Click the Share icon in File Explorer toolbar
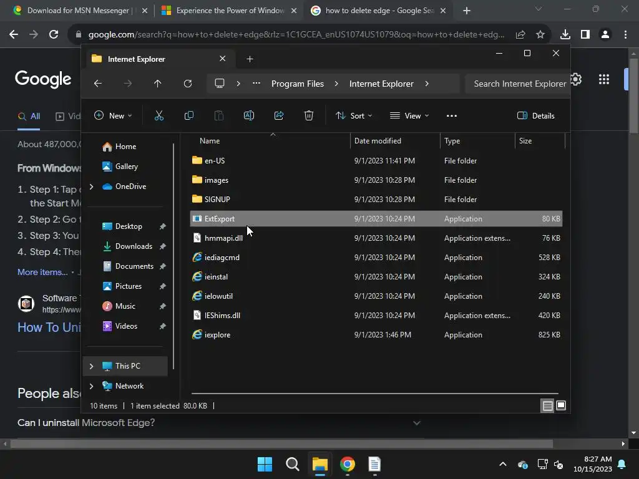This screenshot has width=639, height=479. [279, 115]
